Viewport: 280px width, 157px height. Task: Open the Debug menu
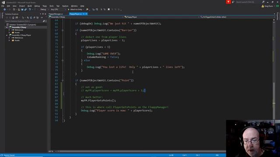(x=37, y=6)
